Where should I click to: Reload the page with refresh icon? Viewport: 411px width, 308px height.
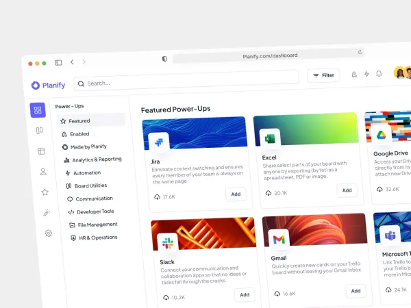(360, 52)
